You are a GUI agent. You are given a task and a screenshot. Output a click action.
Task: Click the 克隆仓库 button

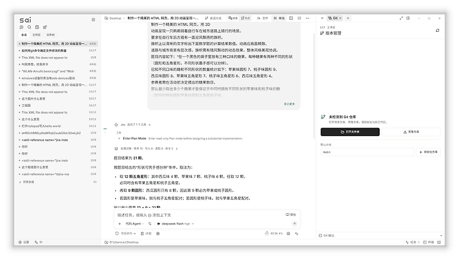coord(411,132)
